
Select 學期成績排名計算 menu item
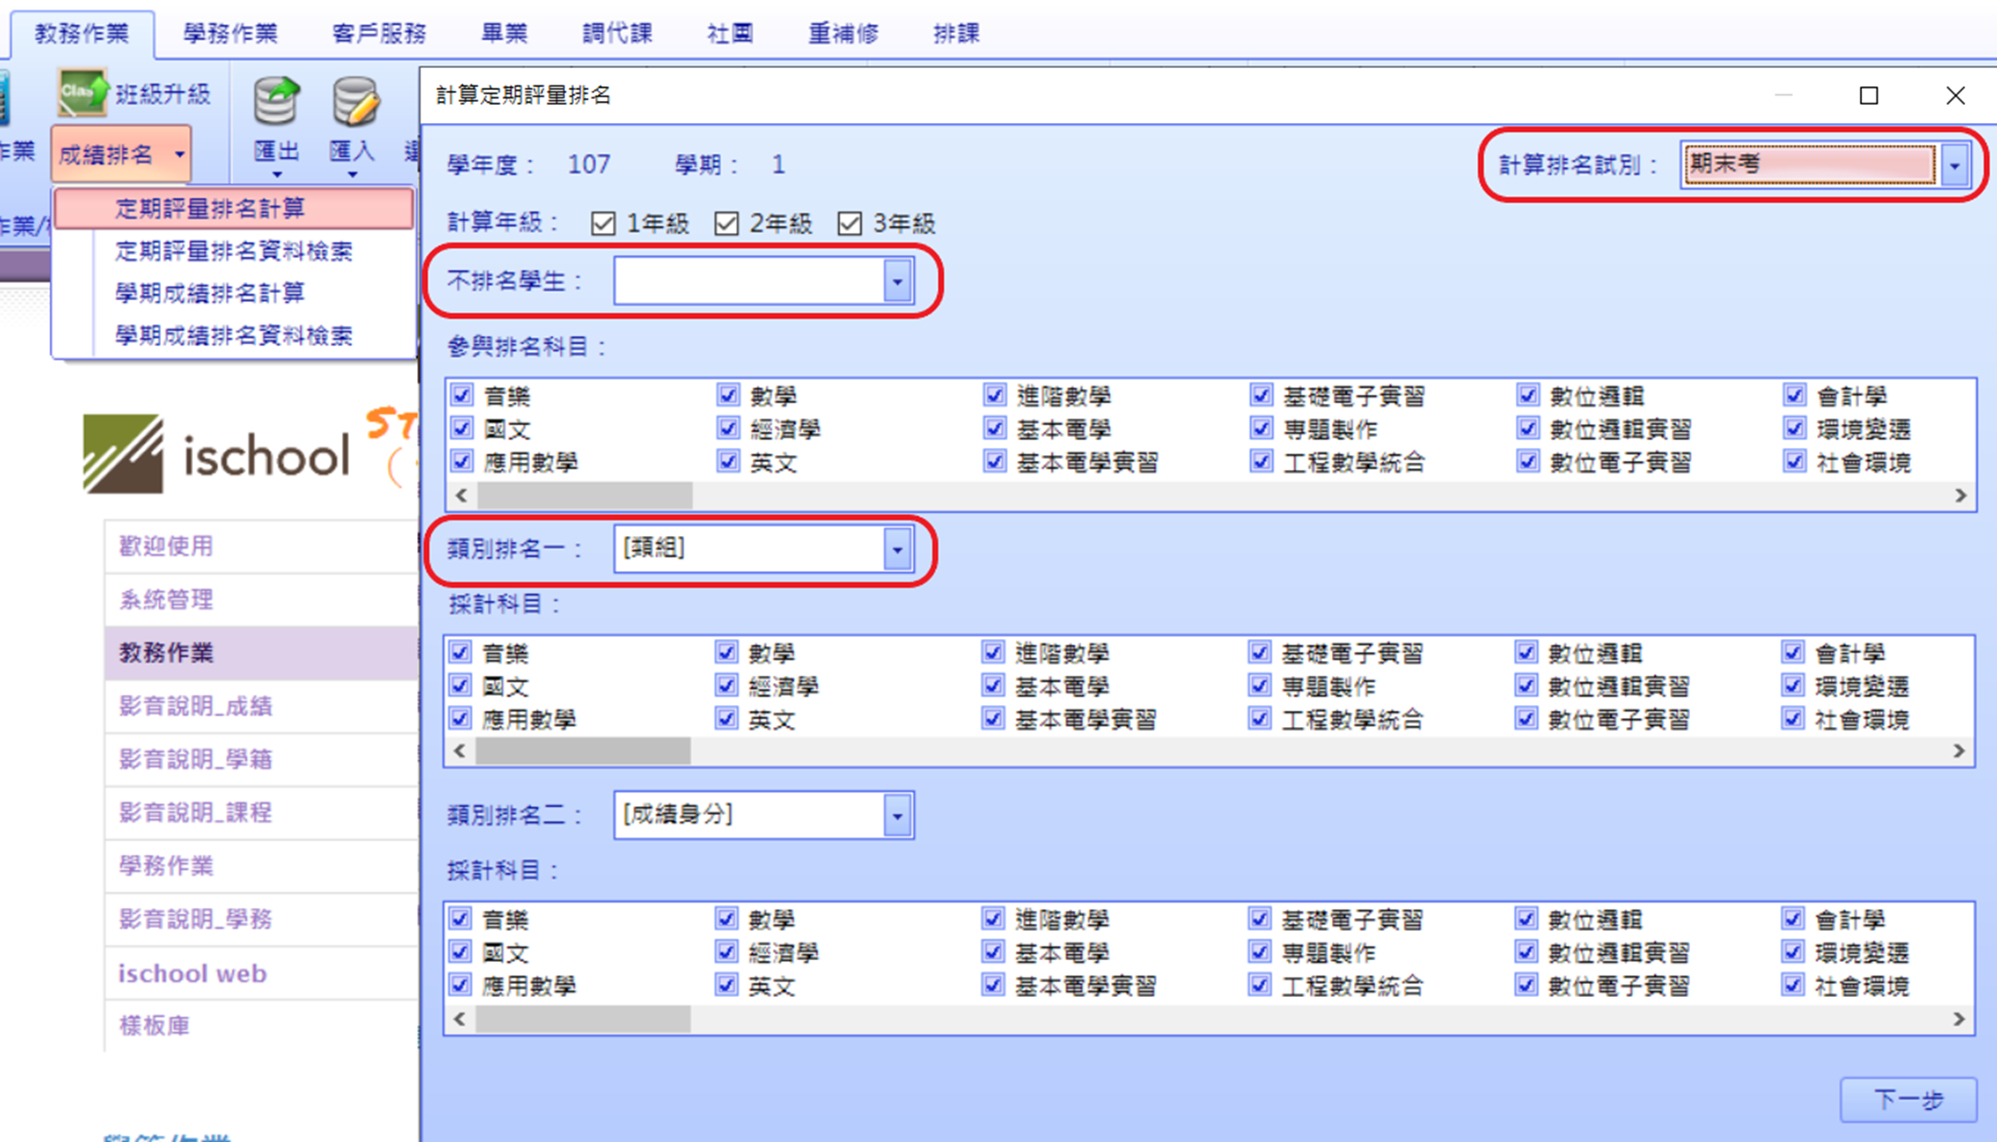tap(209, 293)
